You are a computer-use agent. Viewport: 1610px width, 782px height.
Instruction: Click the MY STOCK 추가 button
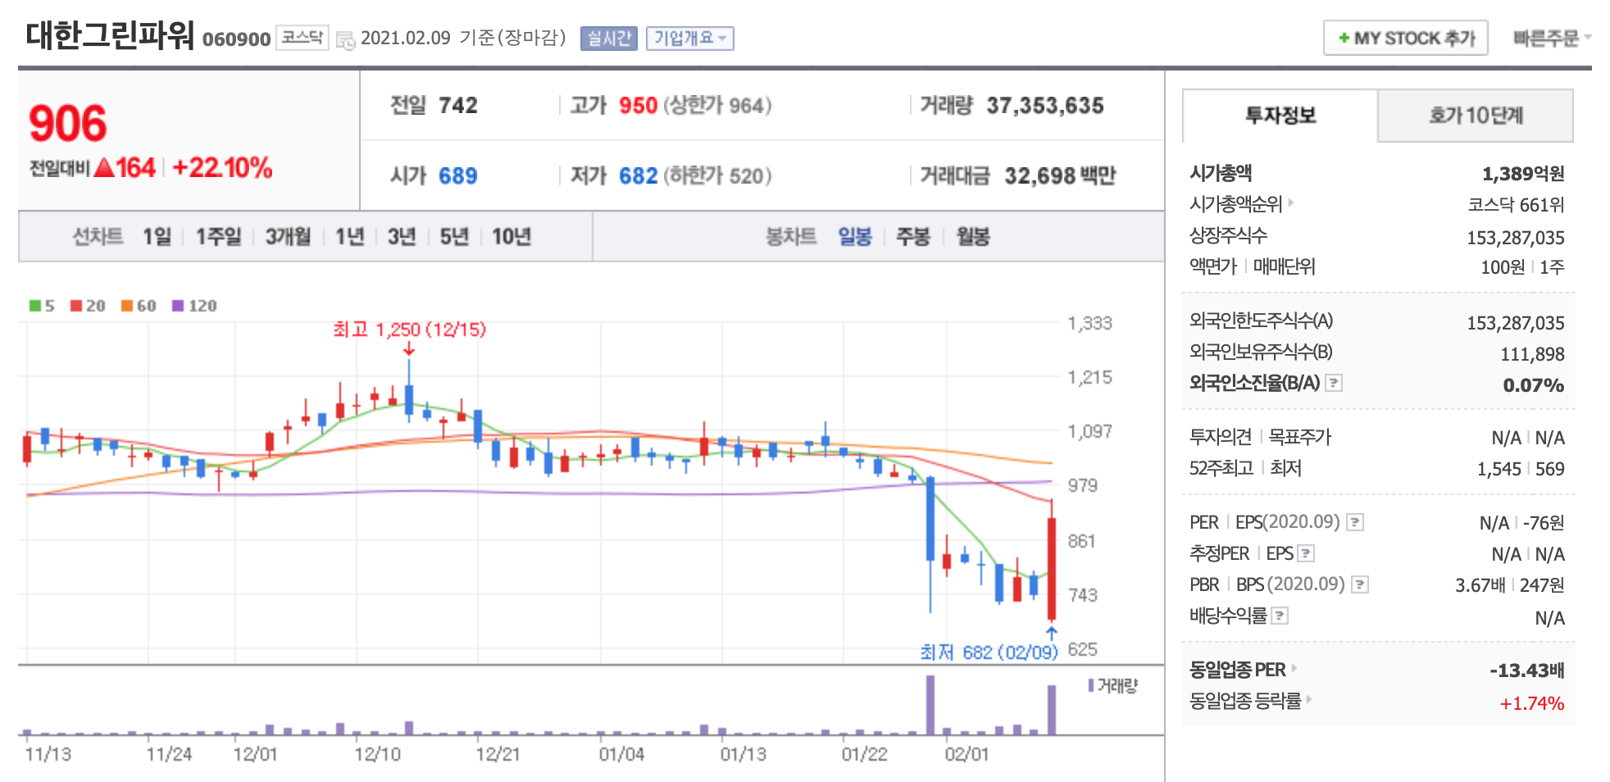(x=1405, y=38)
